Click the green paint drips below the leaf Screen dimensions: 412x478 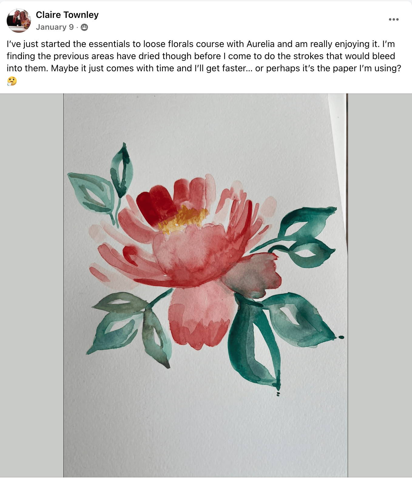tap(278, 394)
